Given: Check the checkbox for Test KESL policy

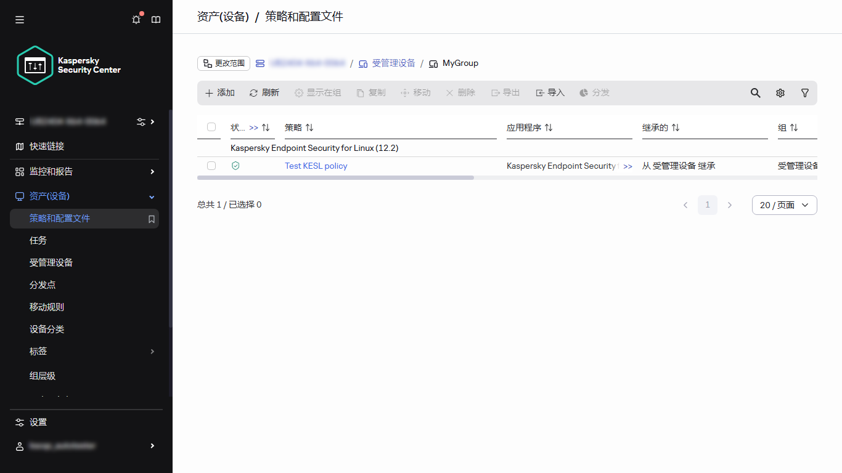Looking at the screenshot, I should (211, 166).
